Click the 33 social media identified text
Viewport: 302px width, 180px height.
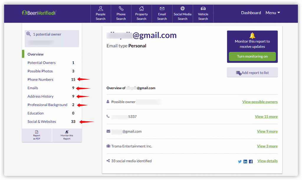131,161
